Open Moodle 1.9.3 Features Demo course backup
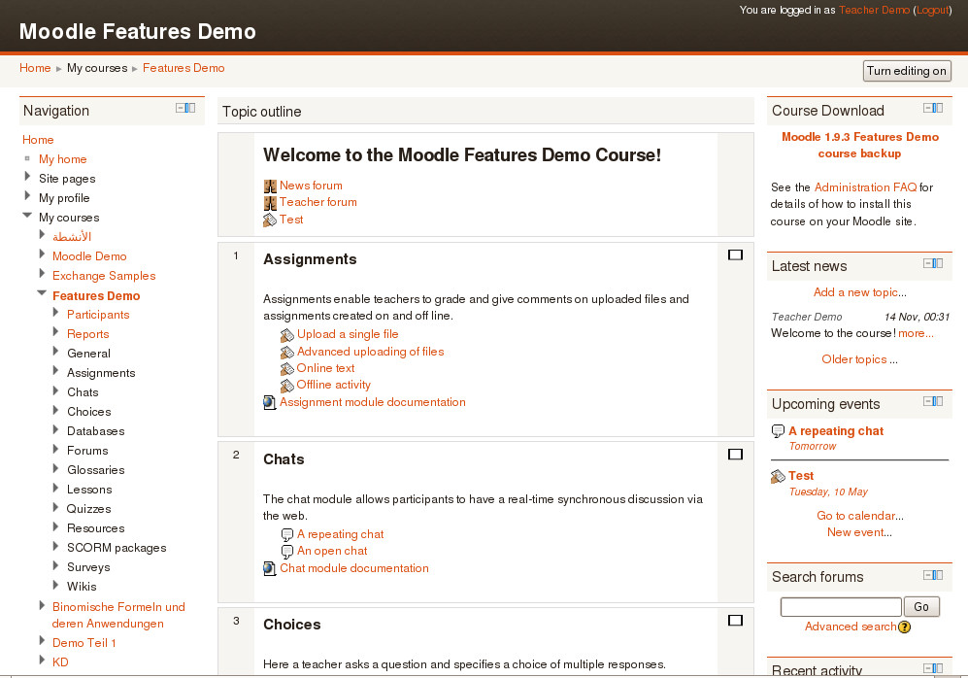The image size is (968, 678). tap(860, 145)
